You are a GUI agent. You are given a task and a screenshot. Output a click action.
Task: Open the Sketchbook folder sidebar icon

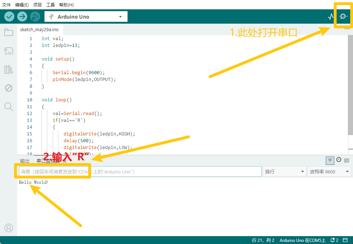[9, 32]
